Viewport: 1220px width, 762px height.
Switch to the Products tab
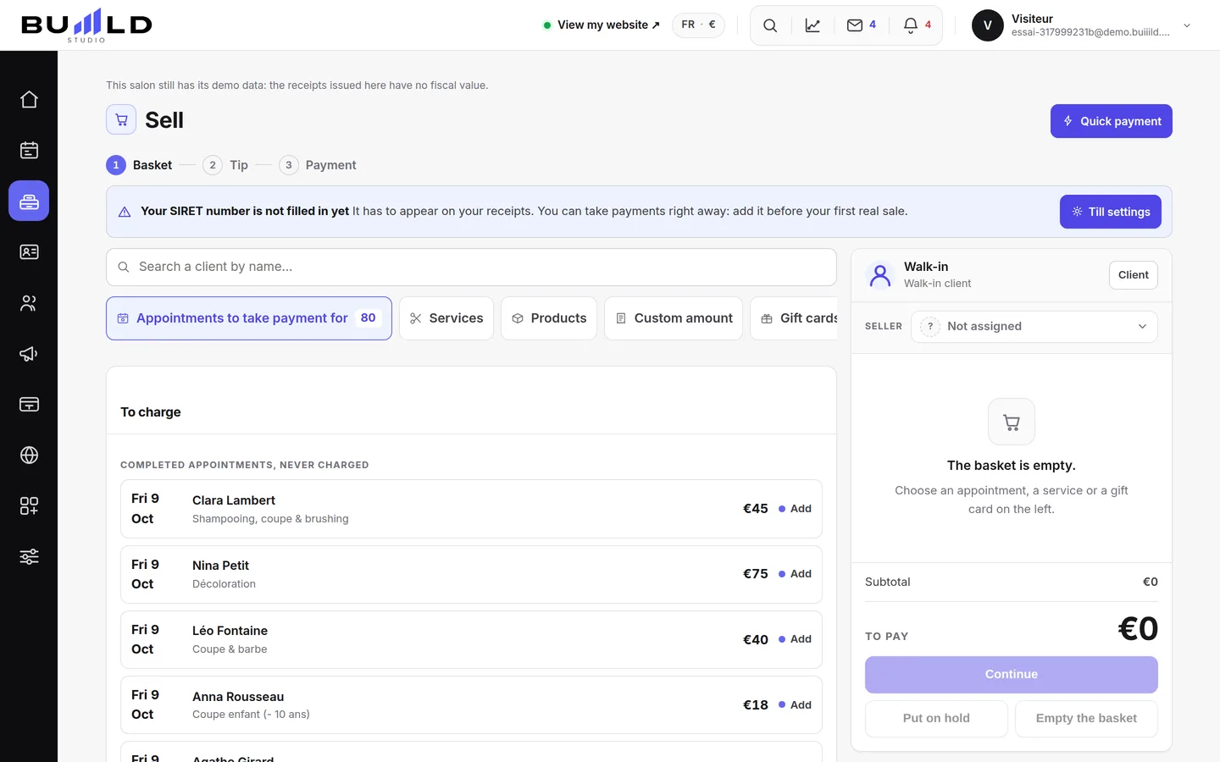(549, 318)
